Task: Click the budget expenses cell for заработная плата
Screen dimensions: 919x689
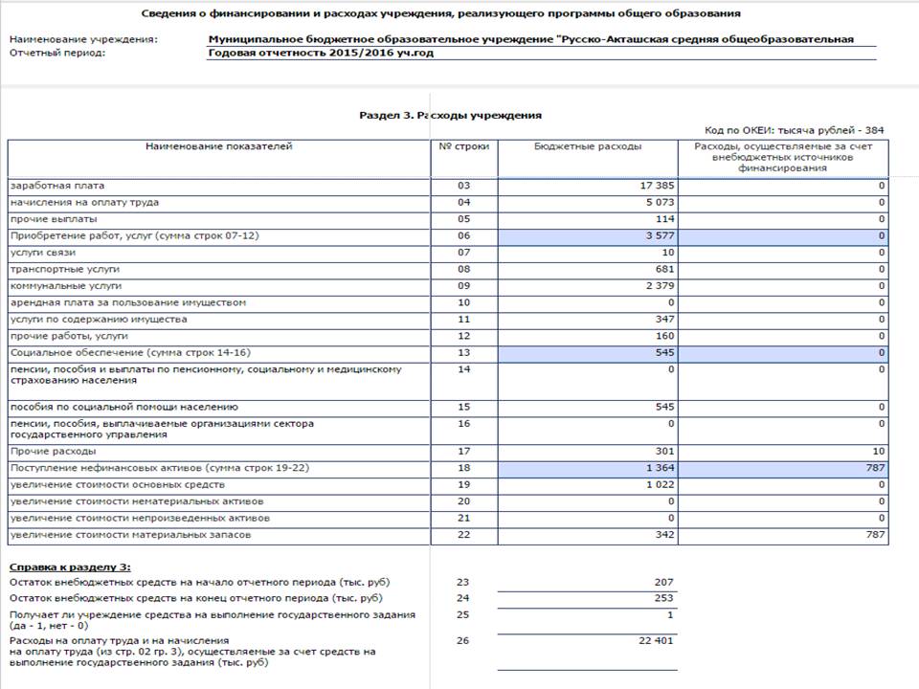Action: (587, 186)
